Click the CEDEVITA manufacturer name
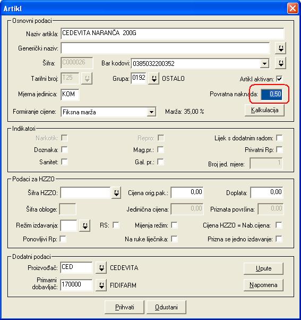301x320 pixels. [x=124, y=268]
